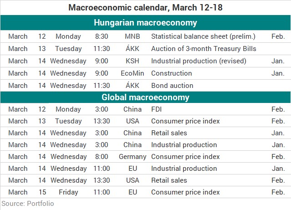Select Auction of 3-month Treasury Bills row
The image size is (291, 210).
[145, 49]
